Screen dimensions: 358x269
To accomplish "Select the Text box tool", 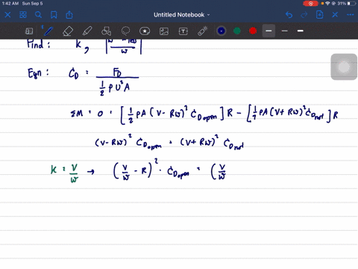I will pyautogui.click(x=183, y=31).
